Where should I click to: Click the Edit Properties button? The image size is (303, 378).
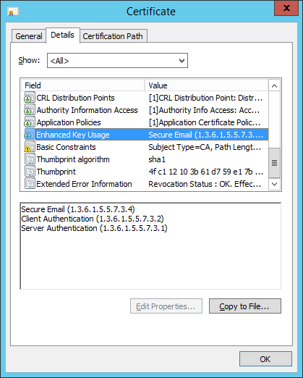pyautogui.click(x=166, y=306)
